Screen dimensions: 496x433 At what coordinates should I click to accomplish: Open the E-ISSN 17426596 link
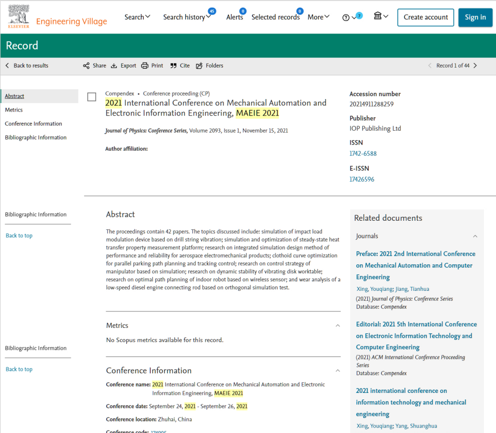(x=362, y=180)
